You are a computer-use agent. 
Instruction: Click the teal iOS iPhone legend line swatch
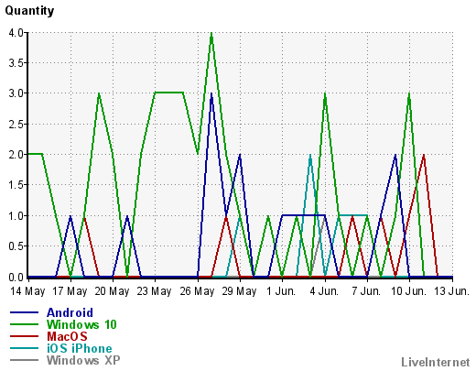pyautogui.click(x=24, y=348)
